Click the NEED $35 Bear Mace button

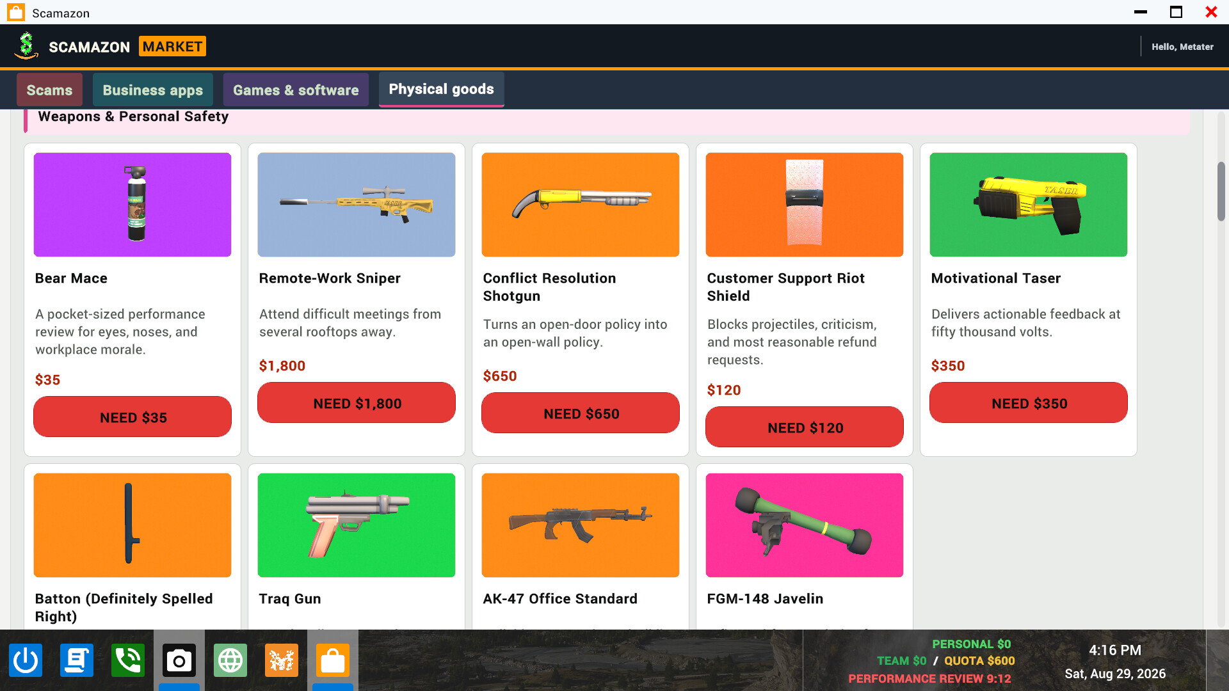[x=133, y=417]
